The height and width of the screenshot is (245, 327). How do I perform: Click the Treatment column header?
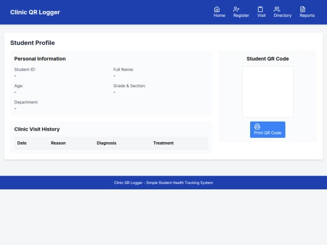163,143
